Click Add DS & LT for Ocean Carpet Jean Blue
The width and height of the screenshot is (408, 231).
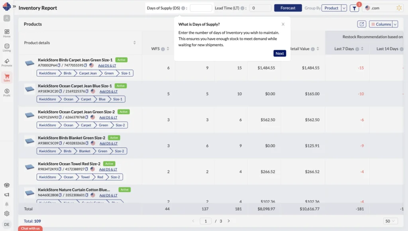coord(108,92)
